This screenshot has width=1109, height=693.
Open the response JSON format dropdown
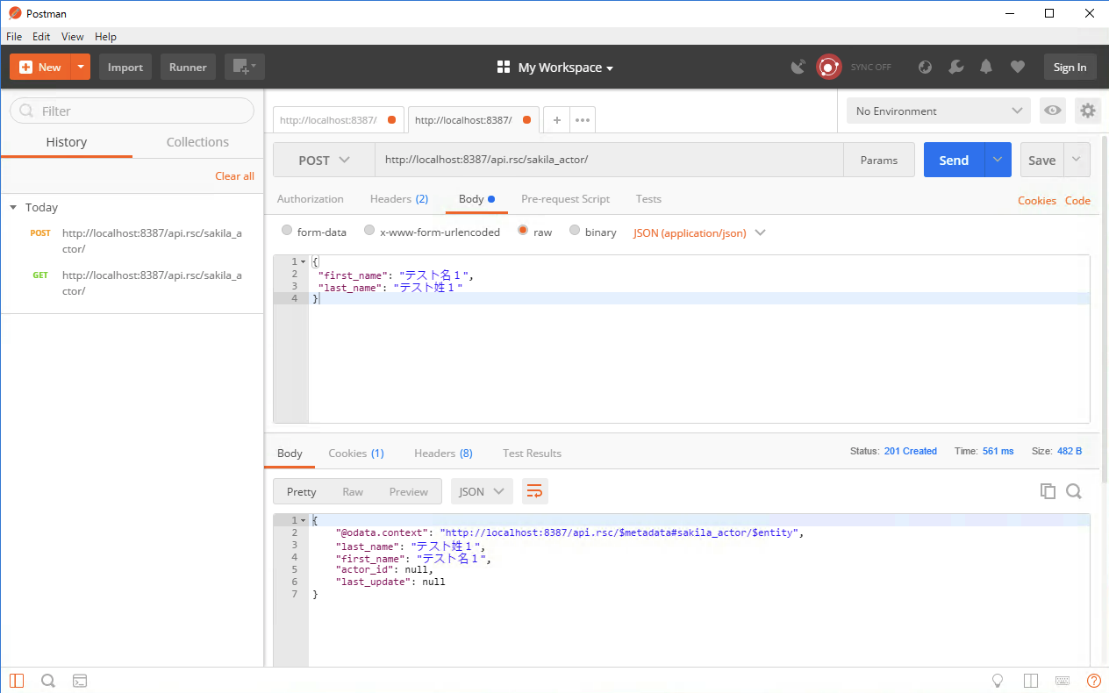pos(482,491)
